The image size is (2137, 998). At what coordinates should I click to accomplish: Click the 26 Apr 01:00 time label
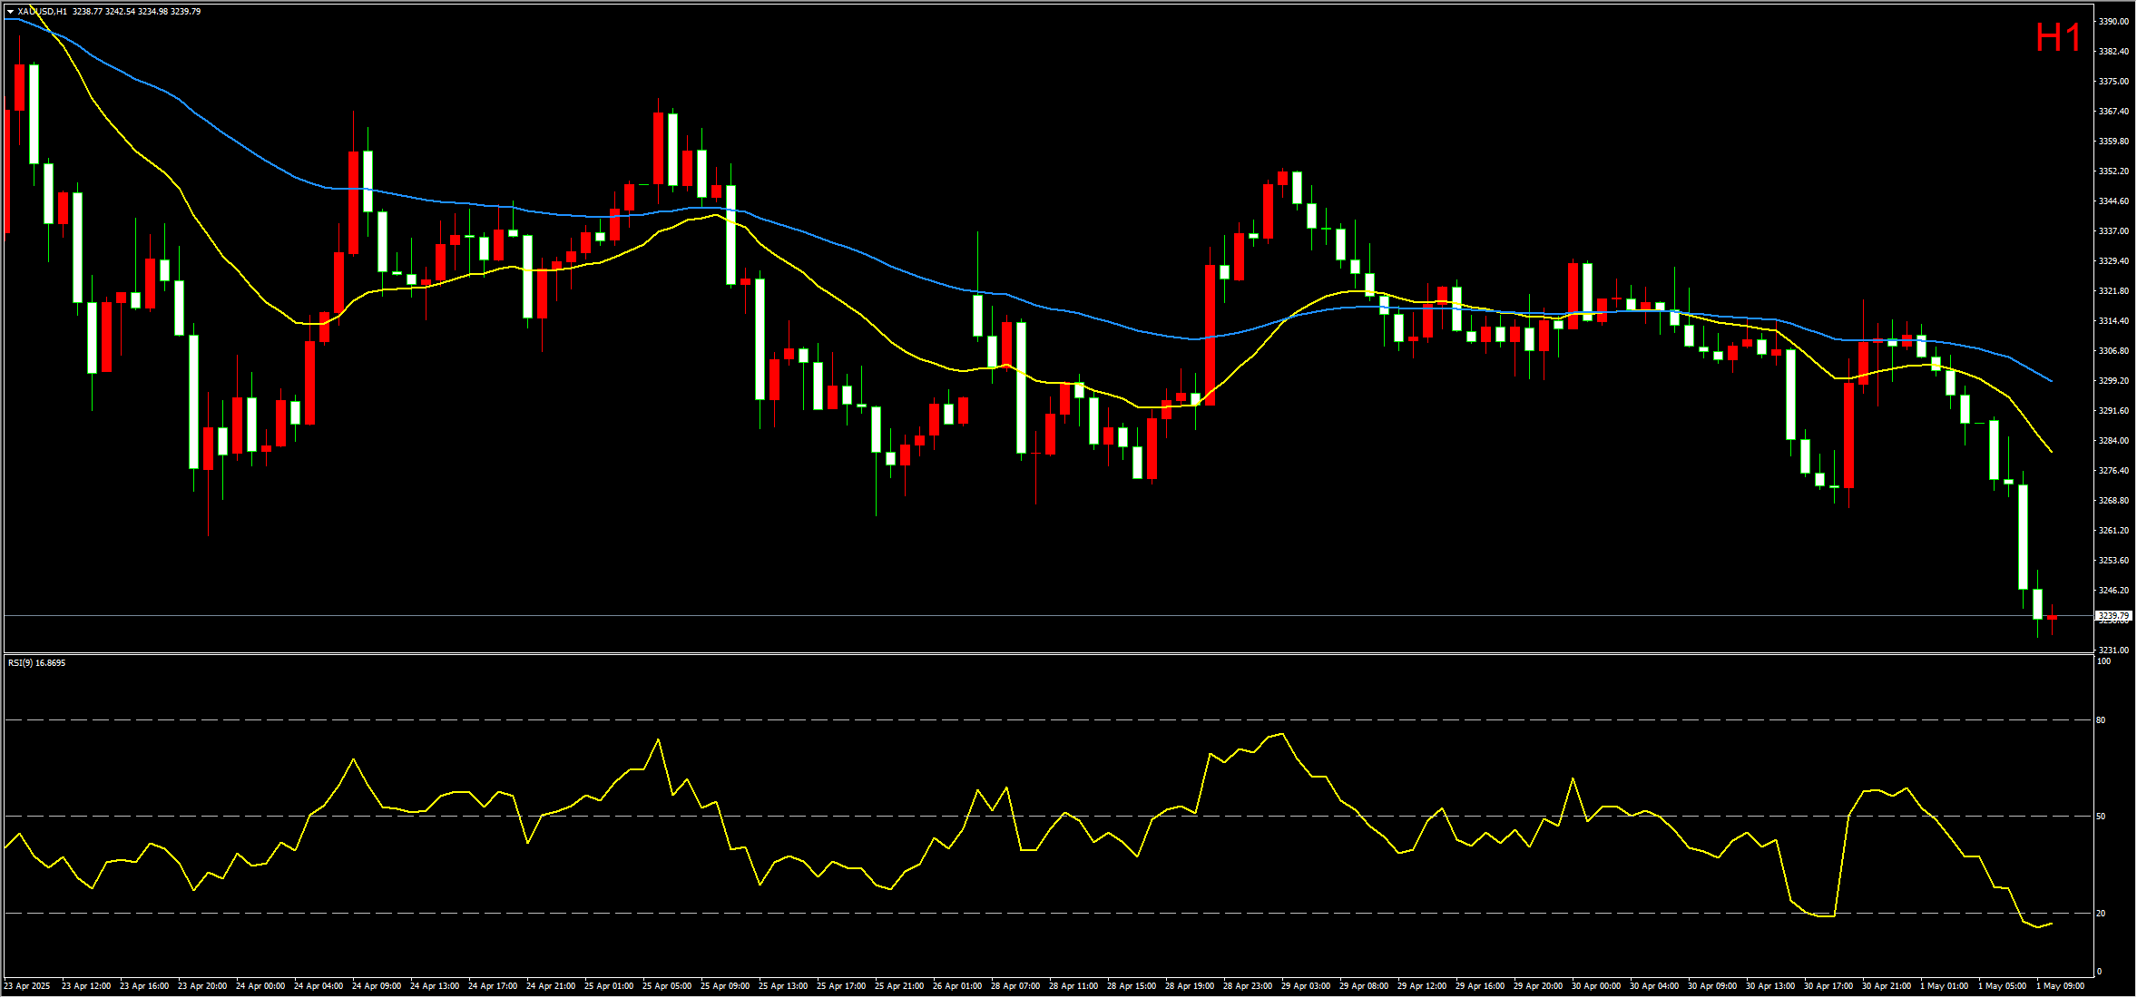[x=957, y=986]
